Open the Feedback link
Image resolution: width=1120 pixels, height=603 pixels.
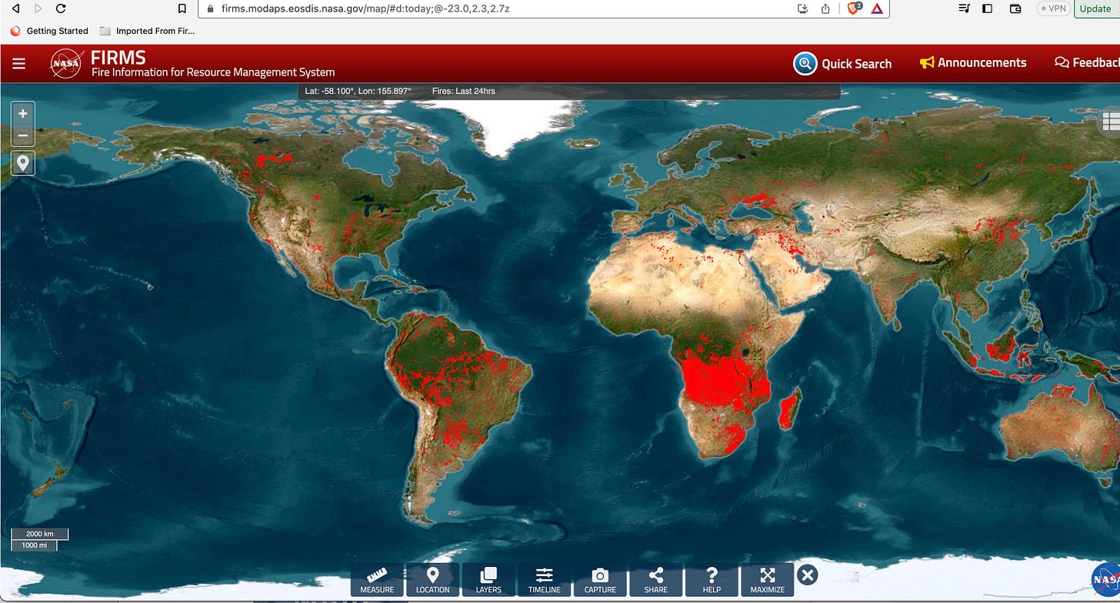1087,63
